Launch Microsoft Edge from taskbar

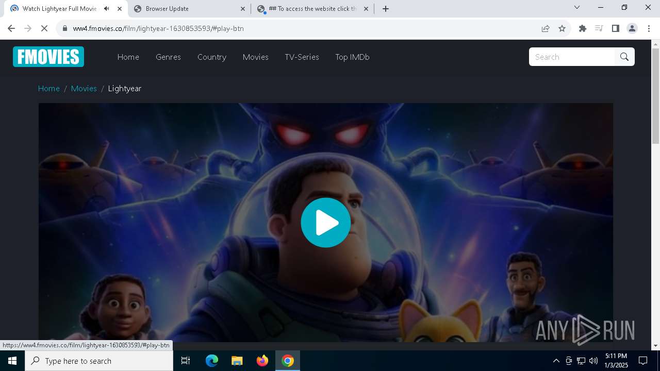coord(212,361)
